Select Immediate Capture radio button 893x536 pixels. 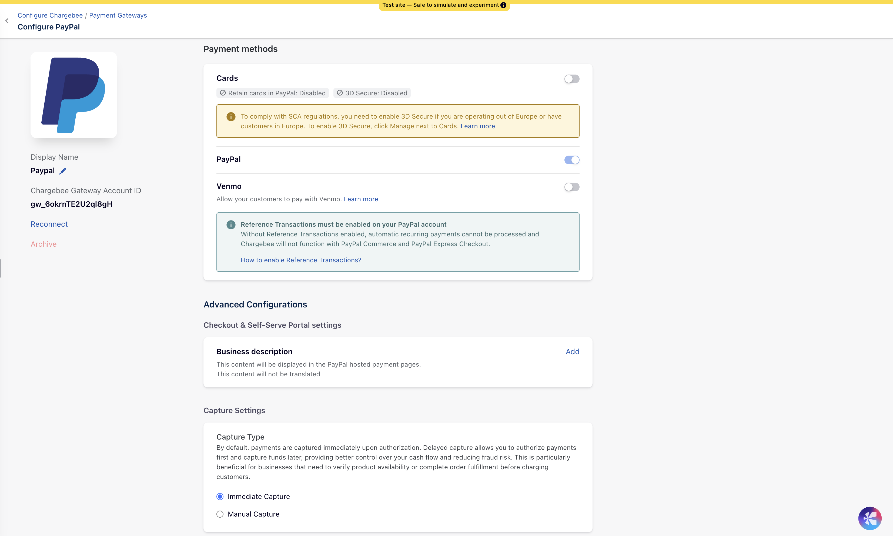coord(220,497)
